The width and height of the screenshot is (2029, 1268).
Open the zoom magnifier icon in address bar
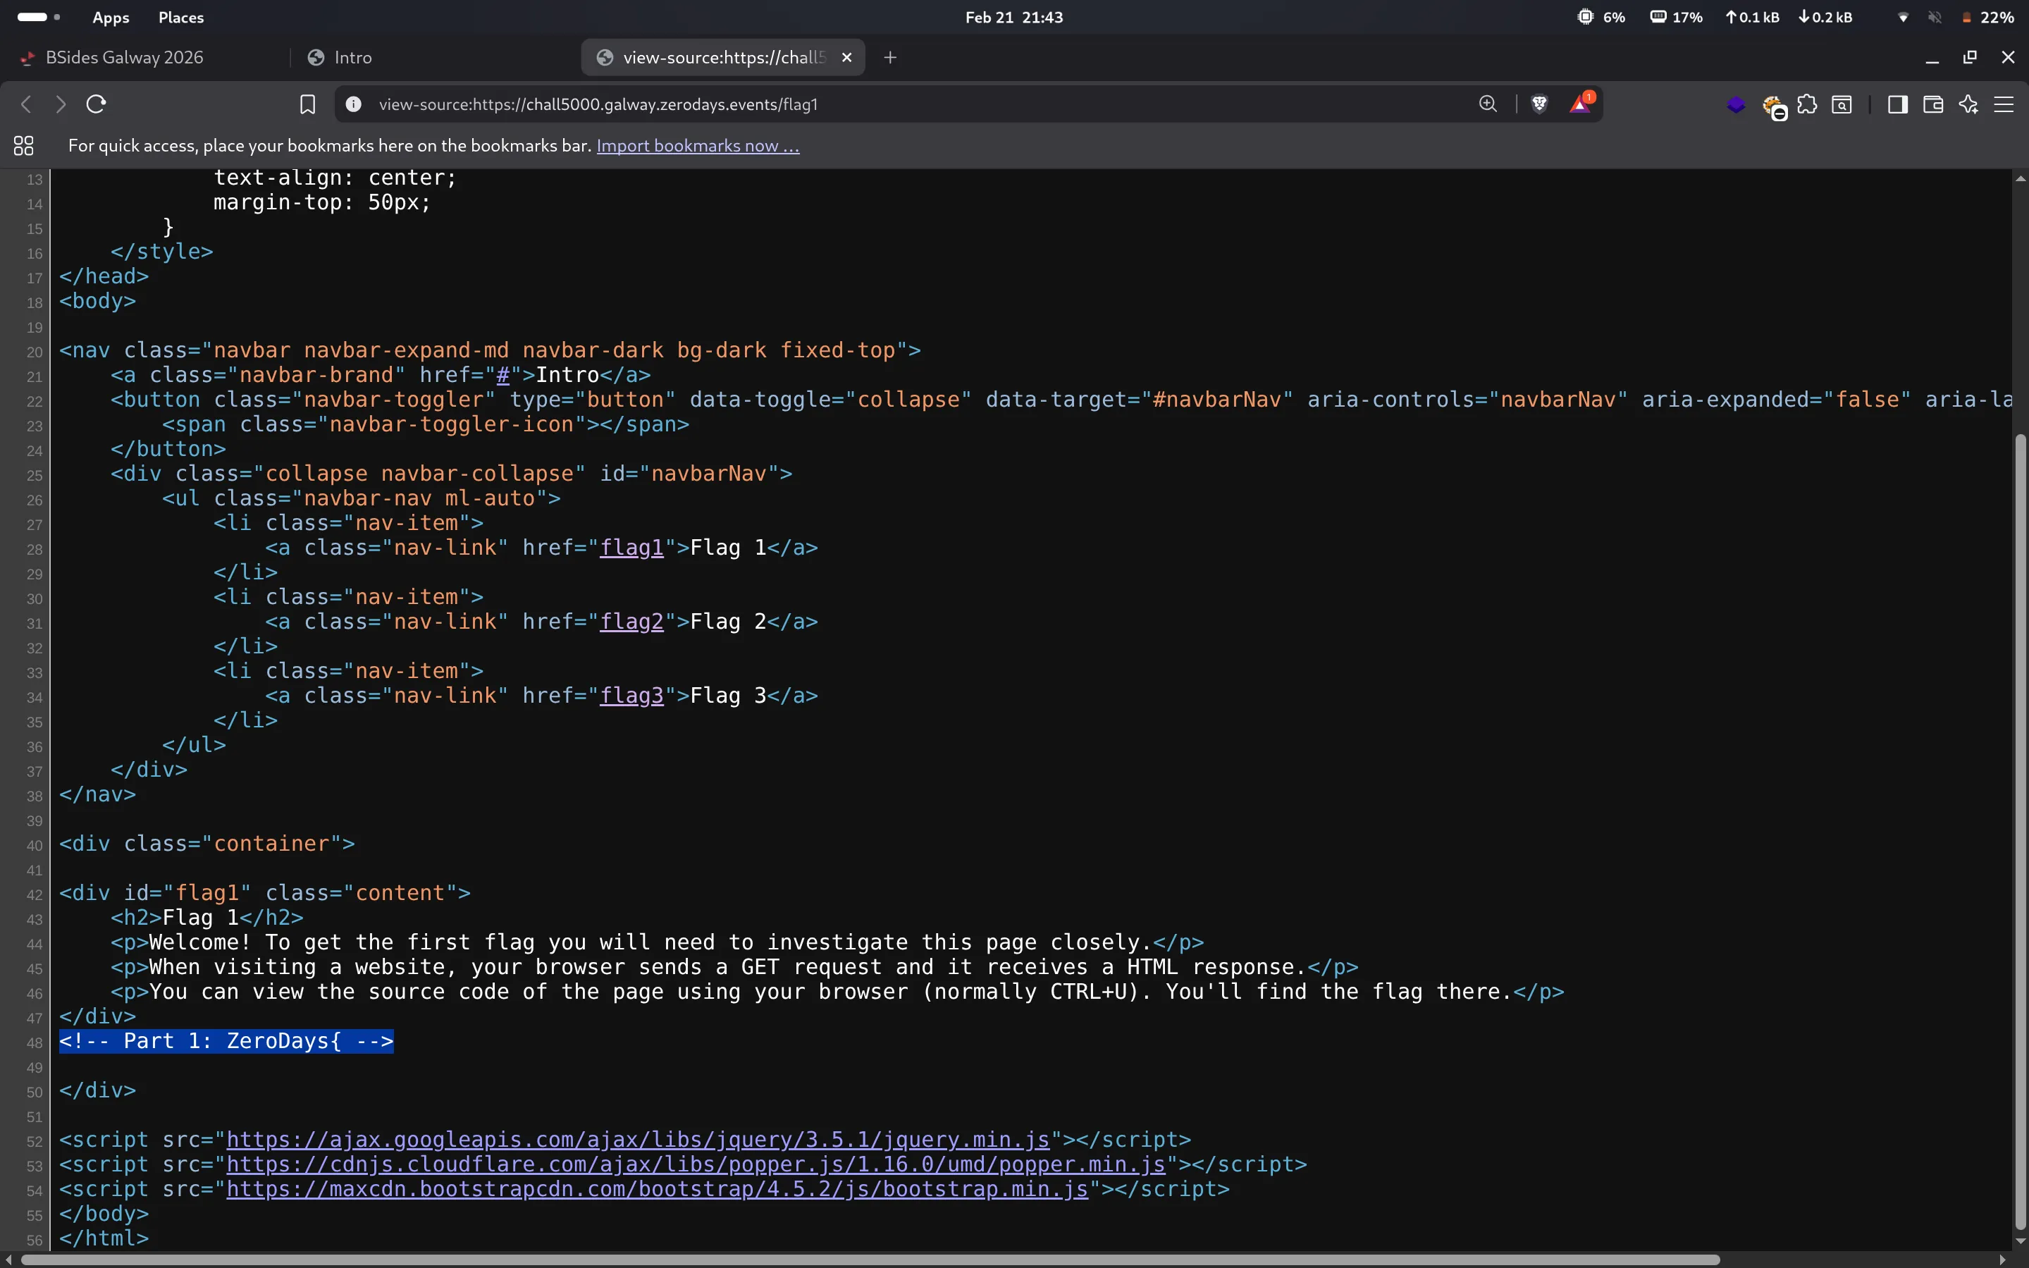click(1488, 104)
